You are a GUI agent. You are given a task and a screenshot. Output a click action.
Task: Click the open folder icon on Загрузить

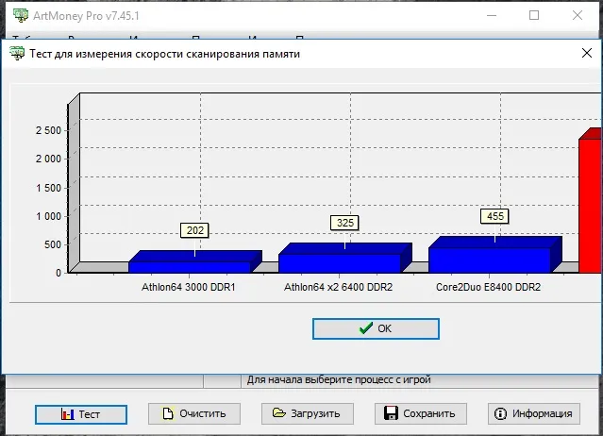coord(278,413)
